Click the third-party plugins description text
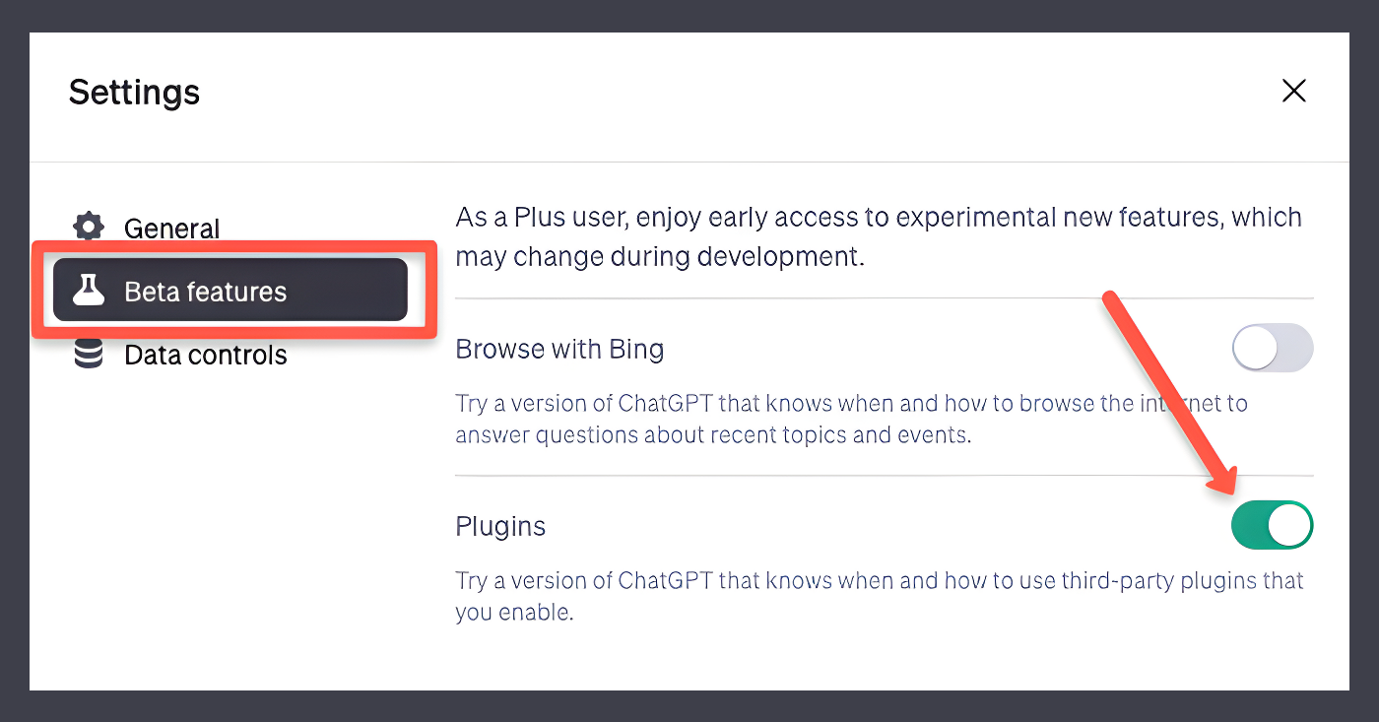 tap(880, 596)
